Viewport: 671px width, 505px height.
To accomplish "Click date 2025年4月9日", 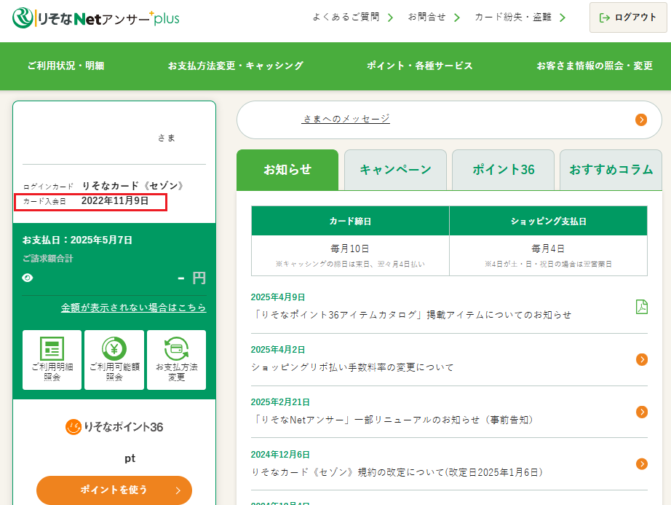I will (278, 297).
